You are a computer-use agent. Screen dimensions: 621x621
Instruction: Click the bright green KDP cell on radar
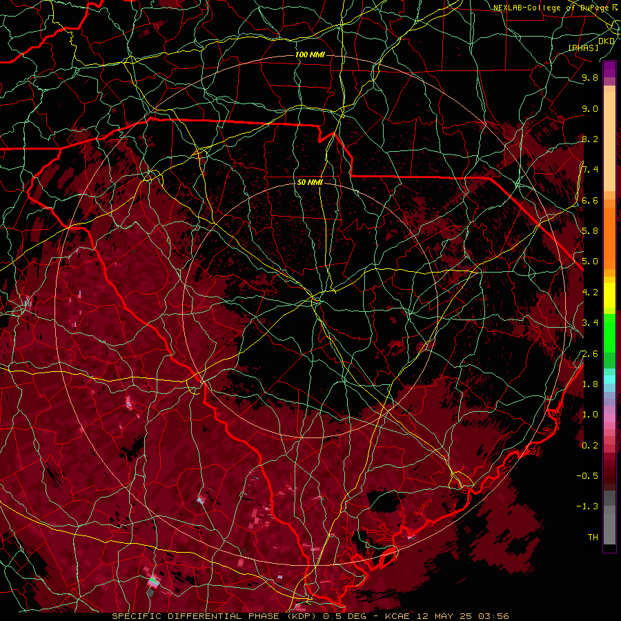pos(152,580)
